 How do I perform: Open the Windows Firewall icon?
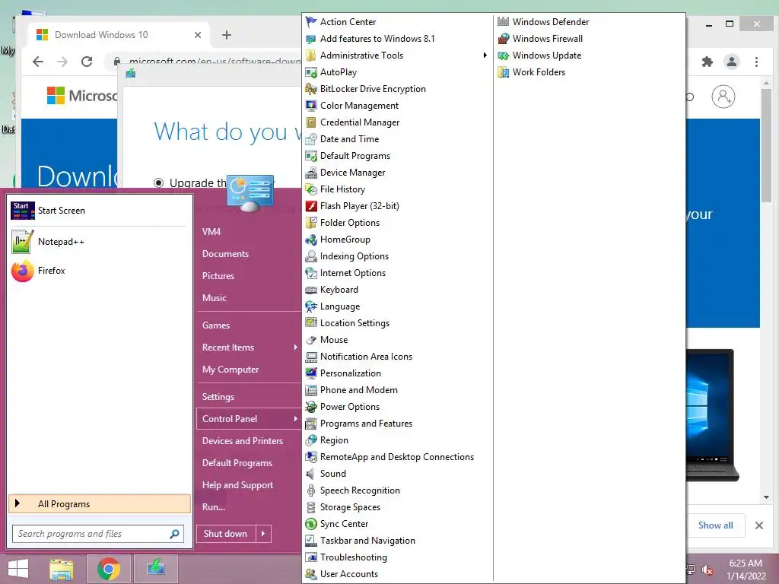(x=504, y=39)
